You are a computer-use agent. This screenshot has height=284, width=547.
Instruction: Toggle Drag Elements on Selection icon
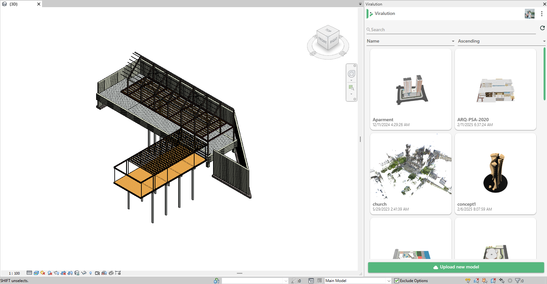tap(502, 281)
